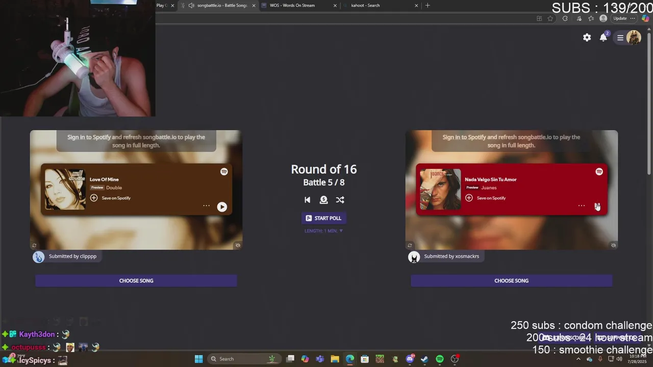Click the taskbar Search box
The height and width of the screenshot is (367, 653).
pyautogui.click(x=243, y=359)
